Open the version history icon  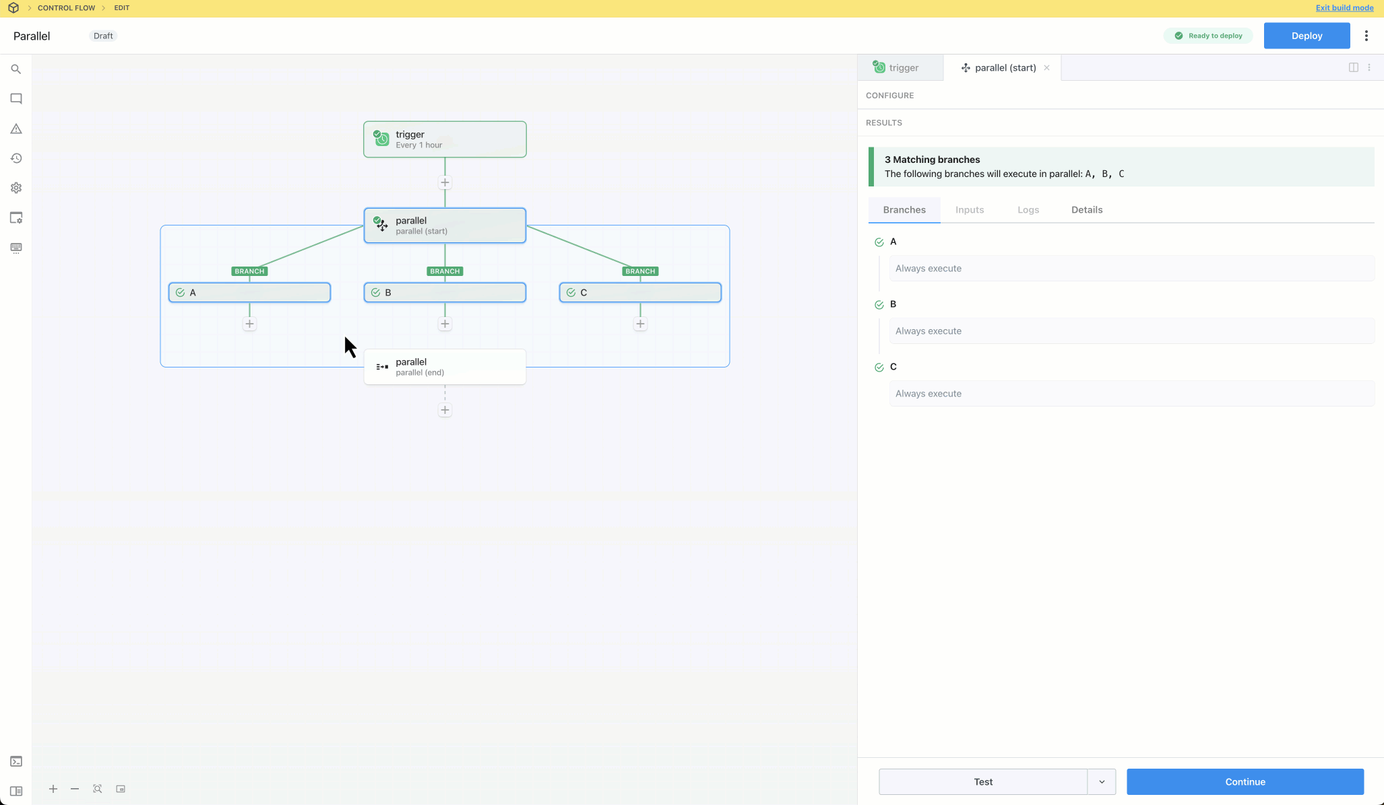click(16, 158)
